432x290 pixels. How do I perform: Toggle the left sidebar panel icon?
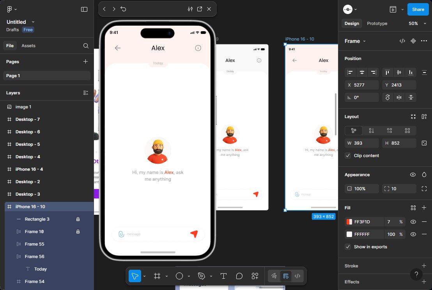pyautogui.click(x=84, y=9)
